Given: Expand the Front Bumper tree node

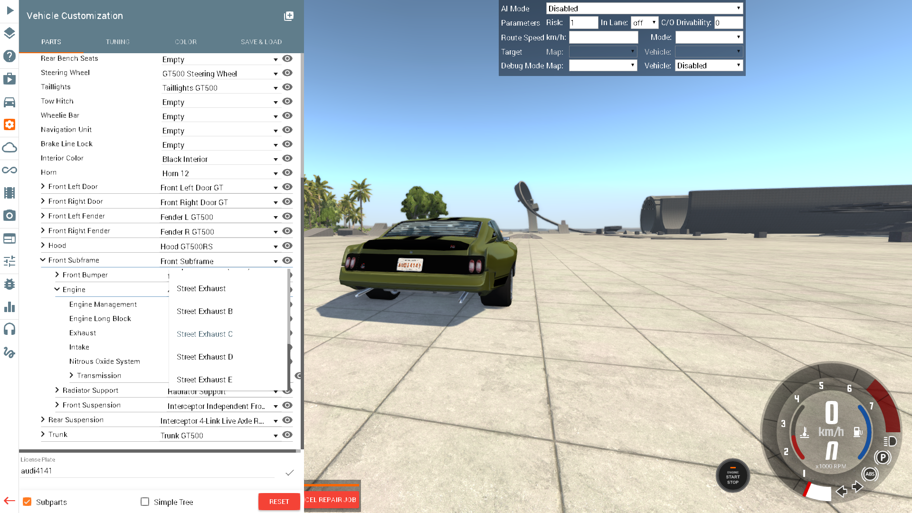Looking at the screenshot, I should point(57,275).
